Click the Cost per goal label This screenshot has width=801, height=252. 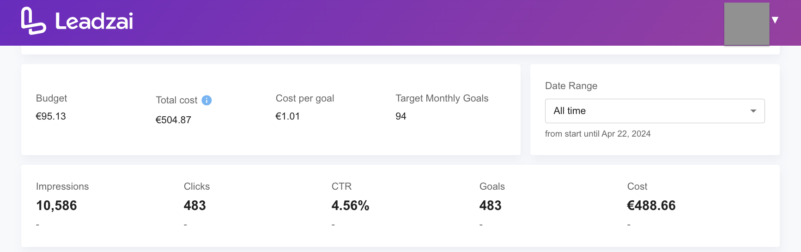305,98
